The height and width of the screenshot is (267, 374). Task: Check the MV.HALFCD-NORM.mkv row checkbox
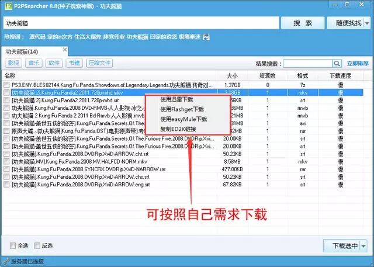click(x=6, y=161)
